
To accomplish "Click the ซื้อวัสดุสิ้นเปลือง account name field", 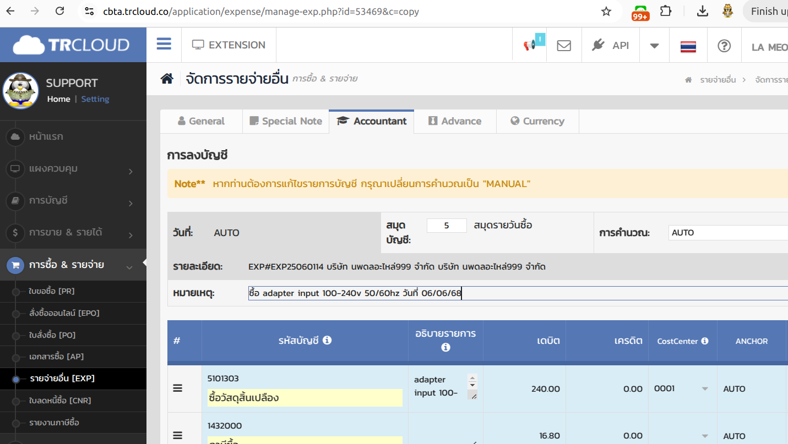I will tap(305, 398).
